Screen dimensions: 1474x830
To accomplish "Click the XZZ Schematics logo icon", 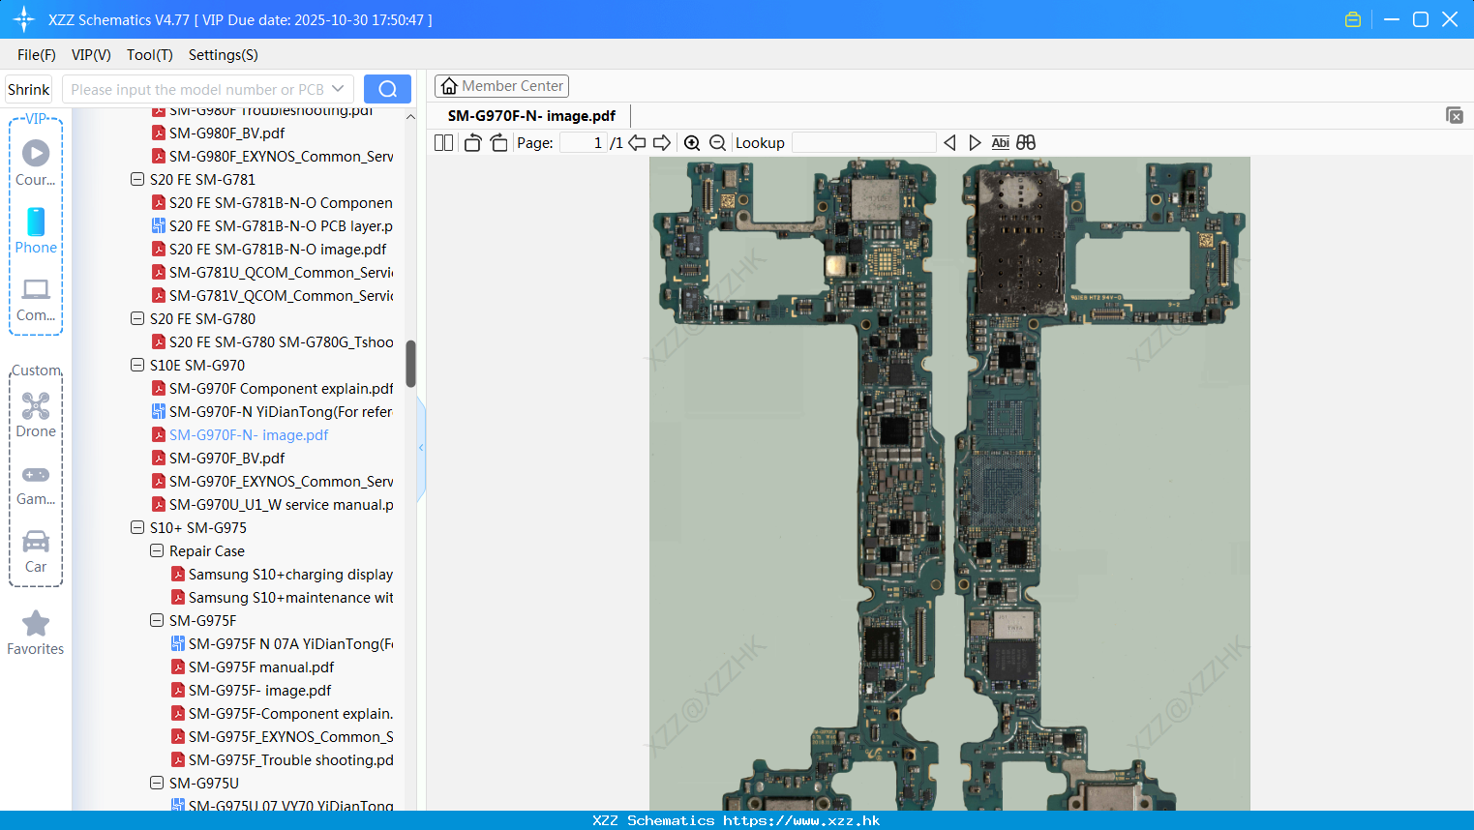I will (x=24, y=19).
